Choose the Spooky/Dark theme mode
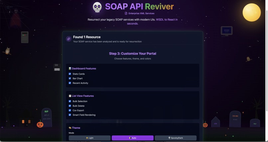This screenshot has height=142, width=268. tap(176, 138)
